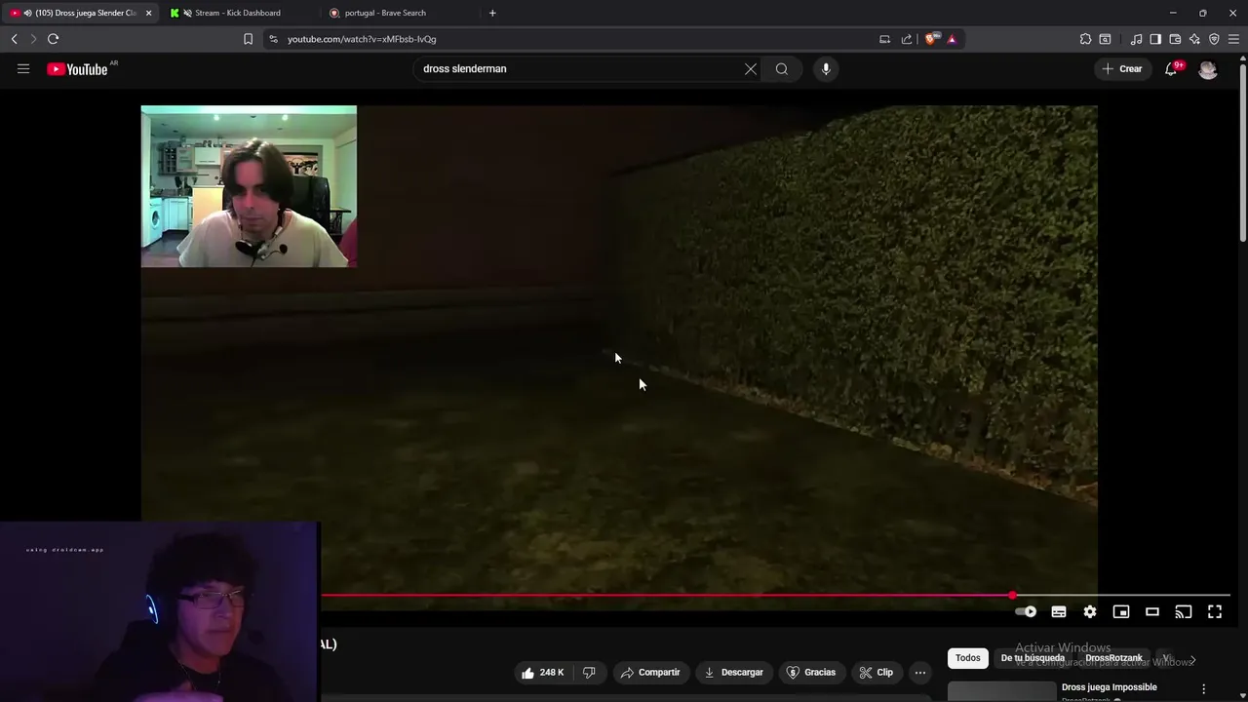Reload the current page
Viewport: 1248px width, 702px height.
[53, 39]
